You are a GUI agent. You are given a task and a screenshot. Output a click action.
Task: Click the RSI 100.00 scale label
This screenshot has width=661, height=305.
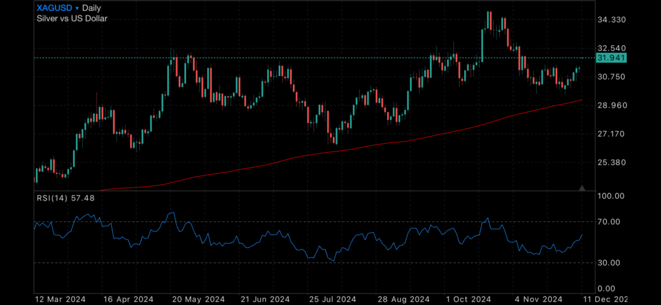click(611, 196)
